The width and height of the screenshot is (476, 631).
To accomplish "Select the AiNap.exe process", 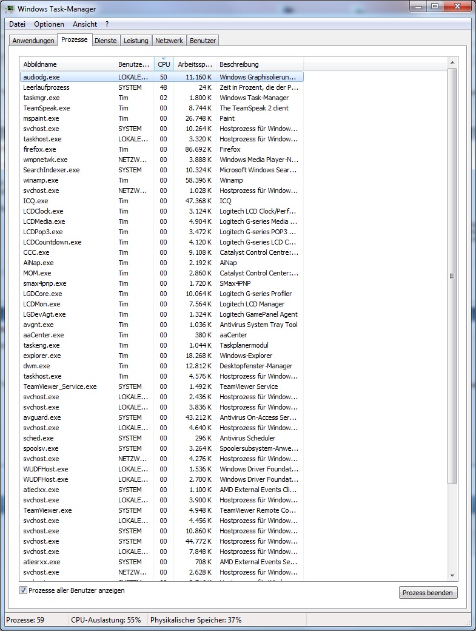I will [x=162, y=263].
